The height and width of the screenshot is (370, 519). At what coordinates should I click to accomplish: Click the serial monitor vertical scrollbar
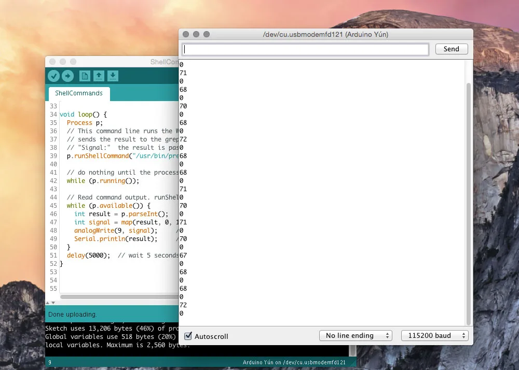[469, 202]
